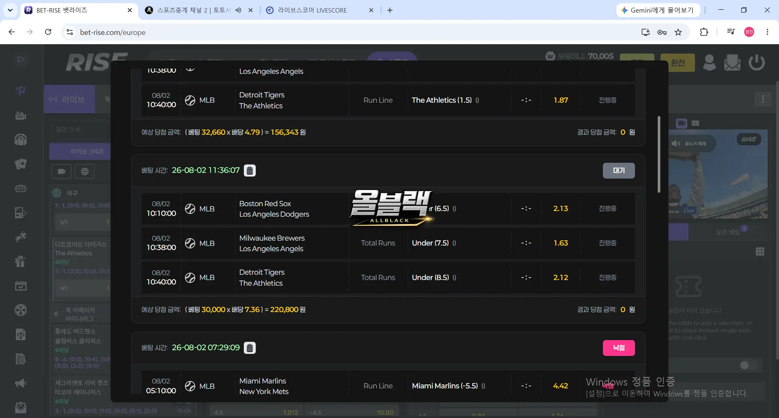Select the 라이브 tab
The height and width of the screenshot is (418, 779).
pos(69,99)
